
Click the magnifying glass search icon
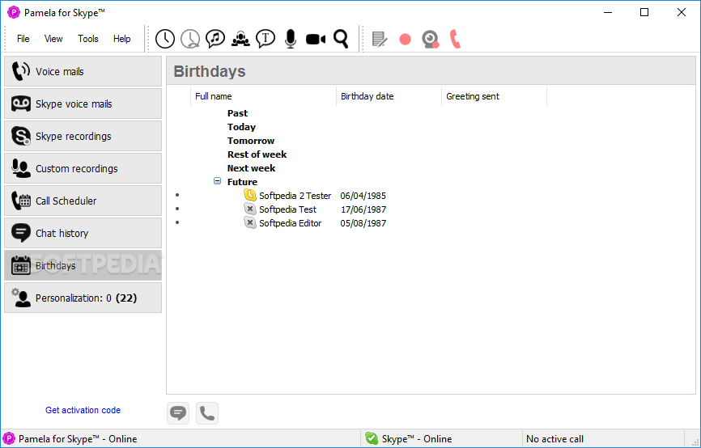[341, 39]
